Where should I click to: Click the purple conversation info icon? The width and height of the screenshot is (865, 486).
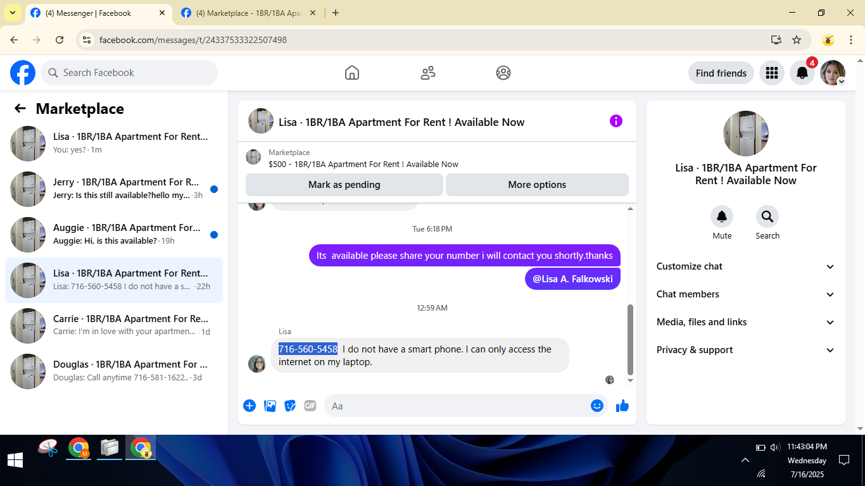tap(616, 121)
